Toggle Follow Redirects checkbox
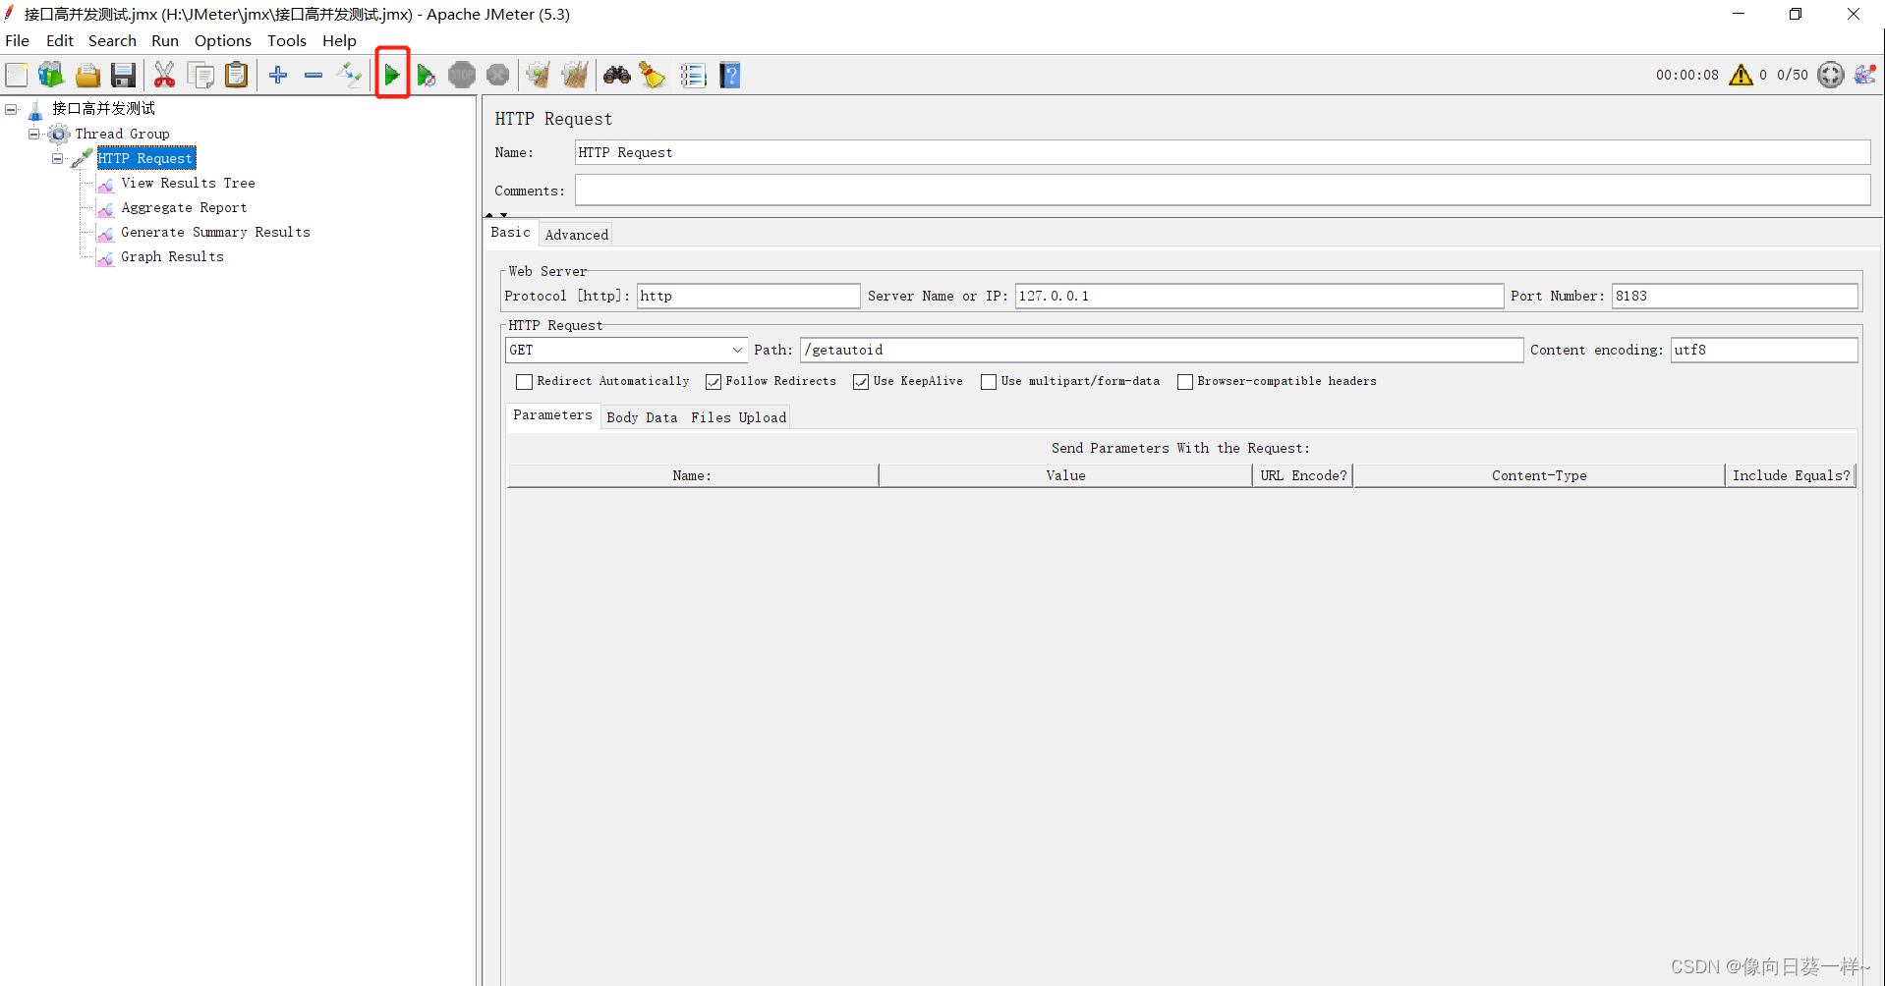The image size is (1885, 986). coord(714,382)
